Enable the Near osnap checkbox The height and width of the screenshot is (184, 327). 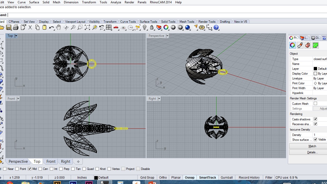coord(5,169)
